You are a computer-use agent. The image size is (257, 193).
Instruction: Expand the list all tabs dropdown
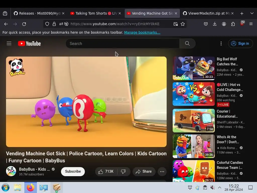252,13
